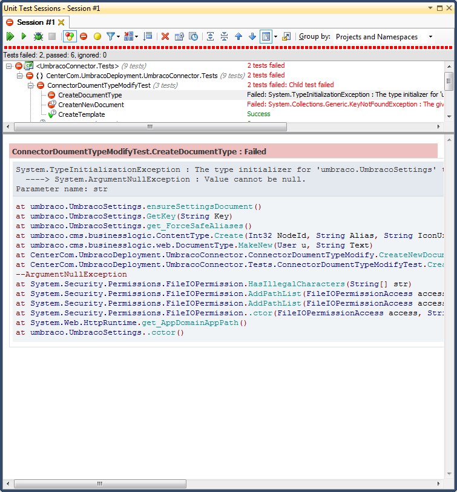Click test tree scroll right arrow
The image size is (457, 492).
(x=438, y=126)
